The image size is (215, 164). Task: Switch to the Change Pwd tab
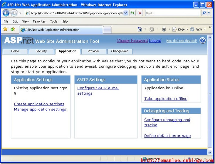coord(120,51)
